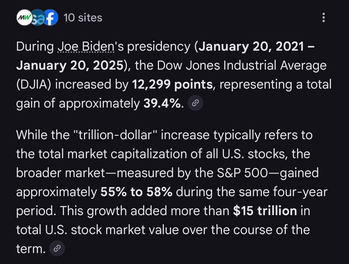Click the Facebook source icon

50,18
